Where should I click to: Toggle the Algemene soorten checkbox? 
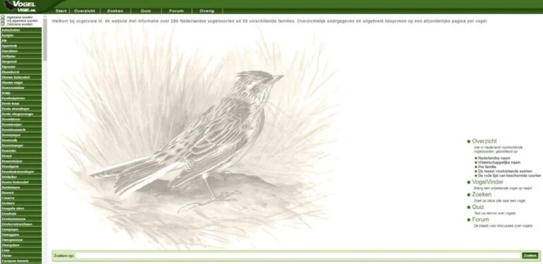click(x=3, y=17)
